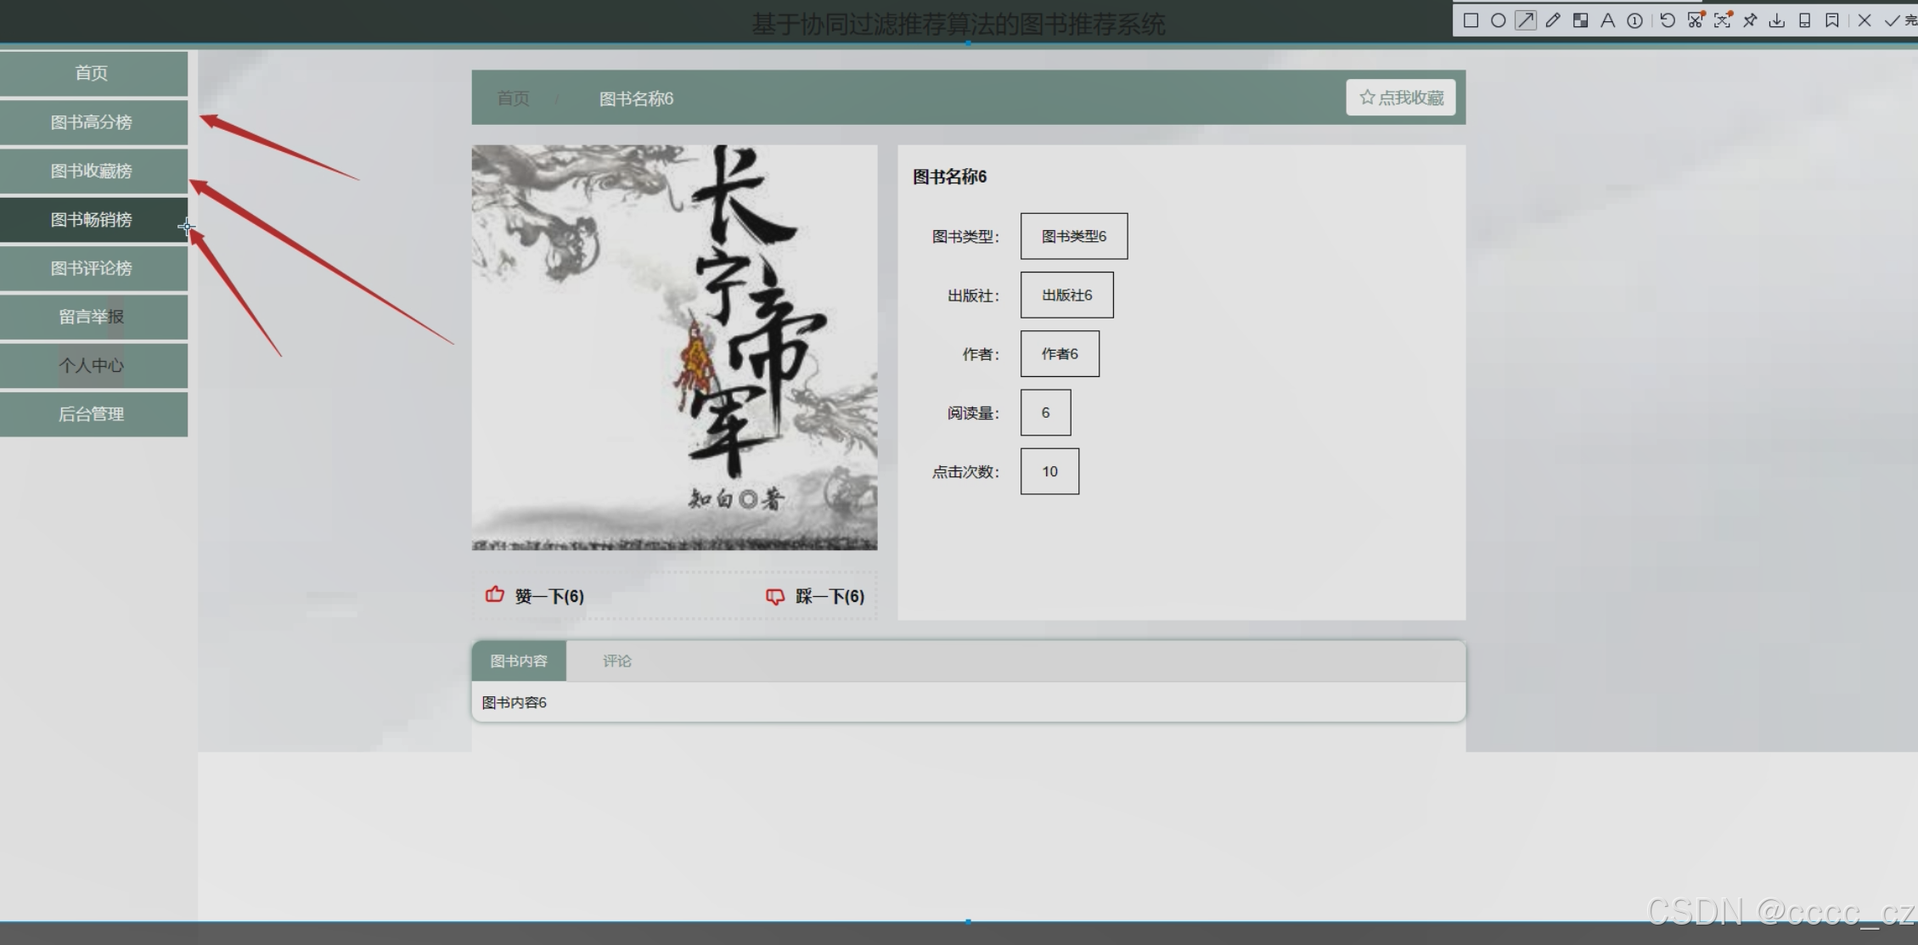The width and height of the screenshot is (1918, 945).
Task: Pin the screenshot to screen
Action: point(1750,20)
